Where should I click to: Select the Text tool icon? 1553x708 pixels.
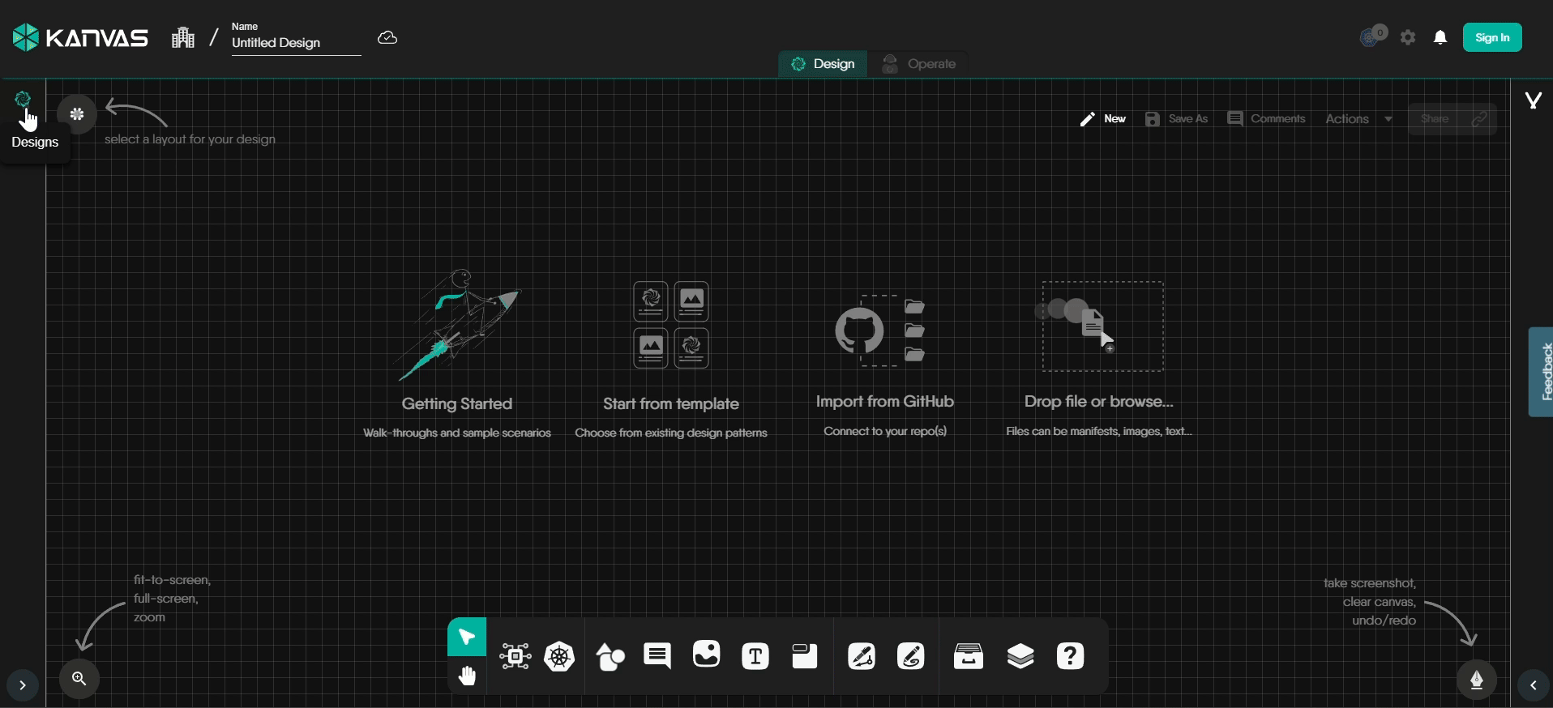[x=755, y=656]
